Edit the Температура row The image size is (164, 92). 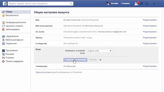(150, 66)
